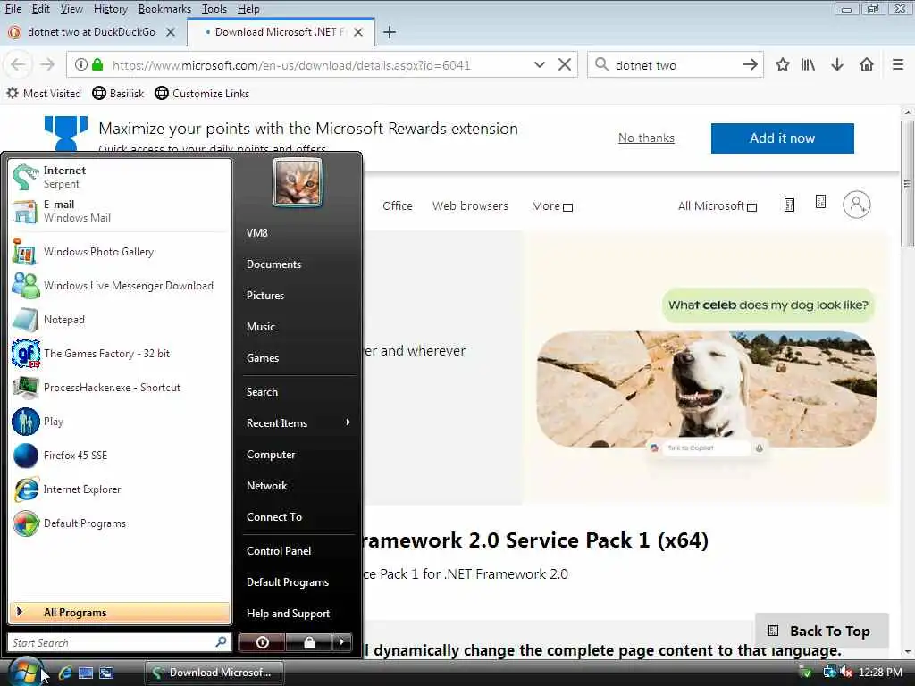The width and height of the screenshot is (915, 686).
Task: Click the Microsoft account sign-in avatar
Action: 856,205
